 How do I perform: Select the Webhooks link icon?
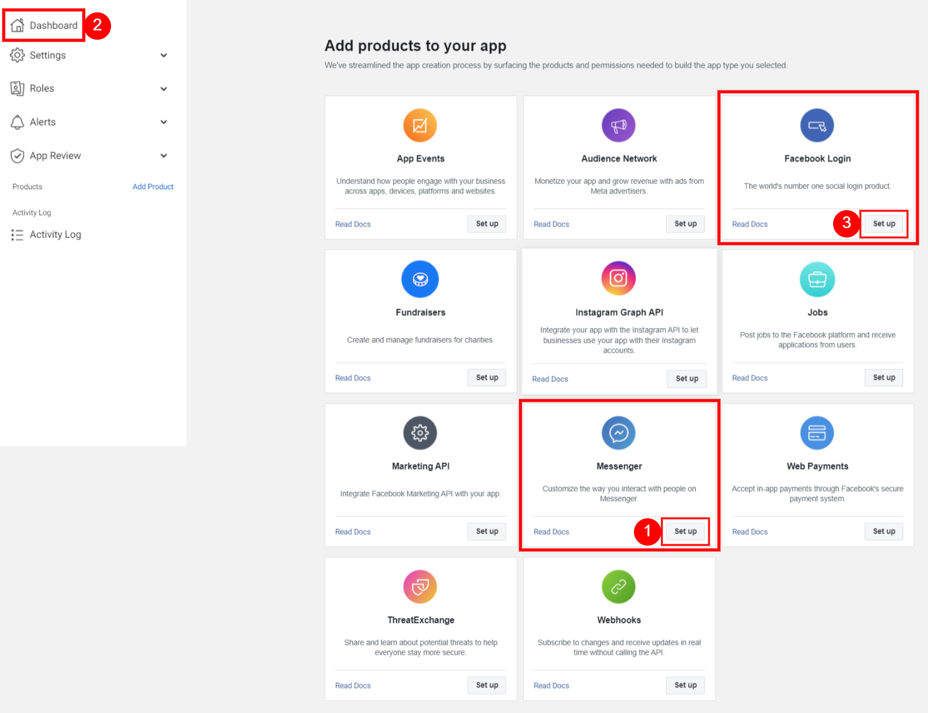pos(618,586)
